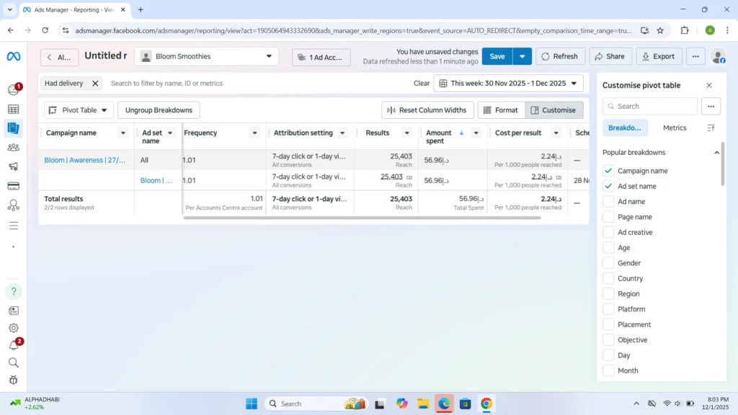Open the All Tools menu icon in sidebar
The height and width of the screenshot is (415, 738).
[x=14, y=224]
